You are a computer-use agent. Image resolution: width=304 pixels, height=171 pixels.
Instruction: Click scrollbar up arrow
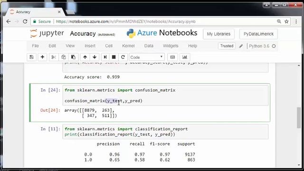tap(299, 66)
